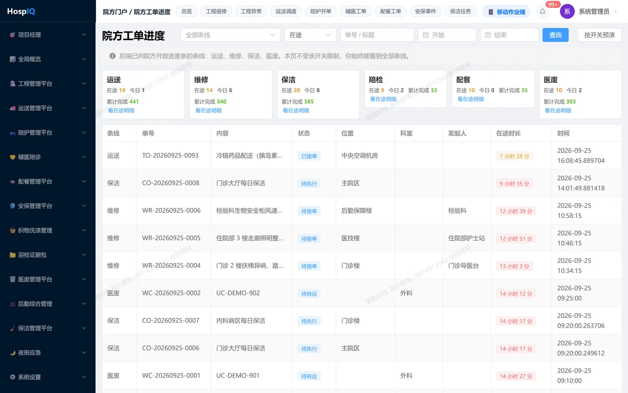Click the 7 小时 28 分 duration tag
Image resolution: width=628 pixels, height=393 pixels.
tap(514, 156)
